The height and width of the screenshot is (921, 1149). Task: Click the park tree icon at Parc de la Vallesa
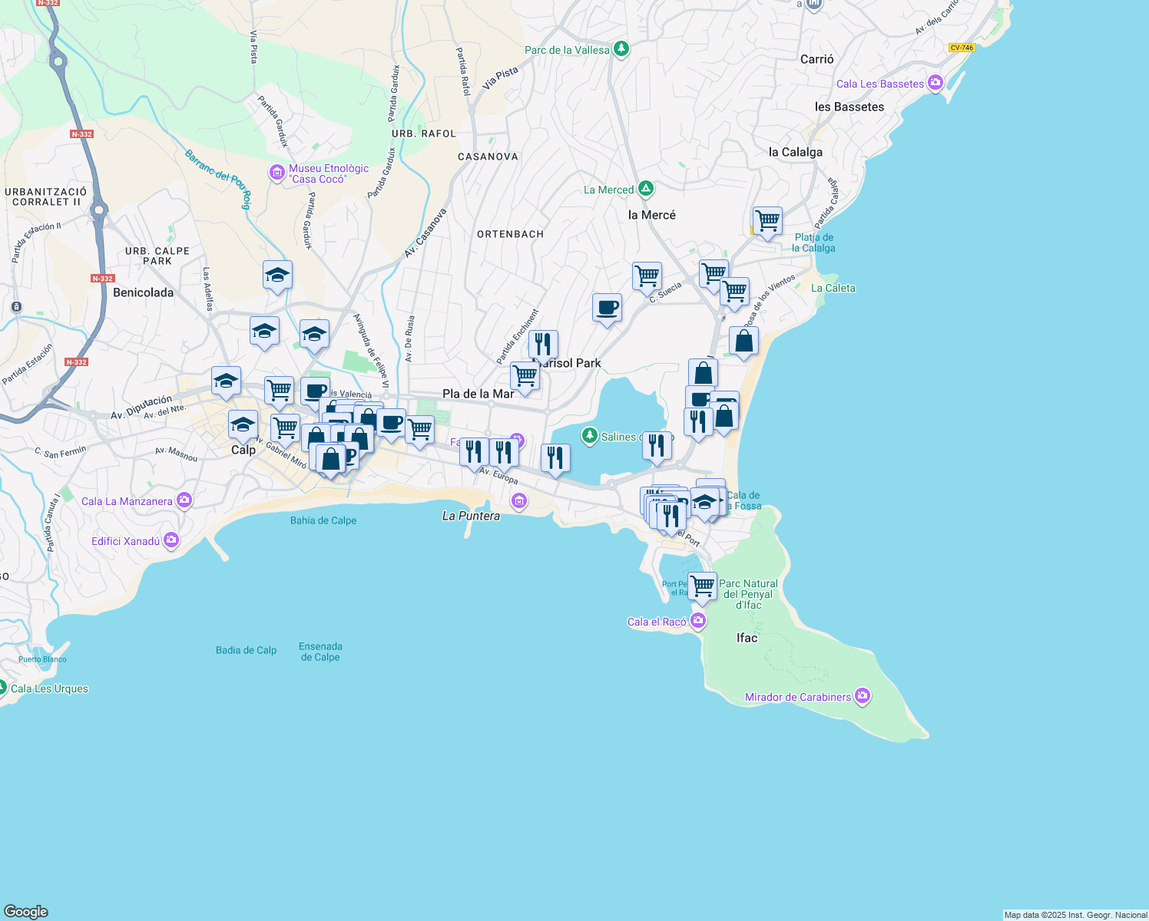coord(619,49)
